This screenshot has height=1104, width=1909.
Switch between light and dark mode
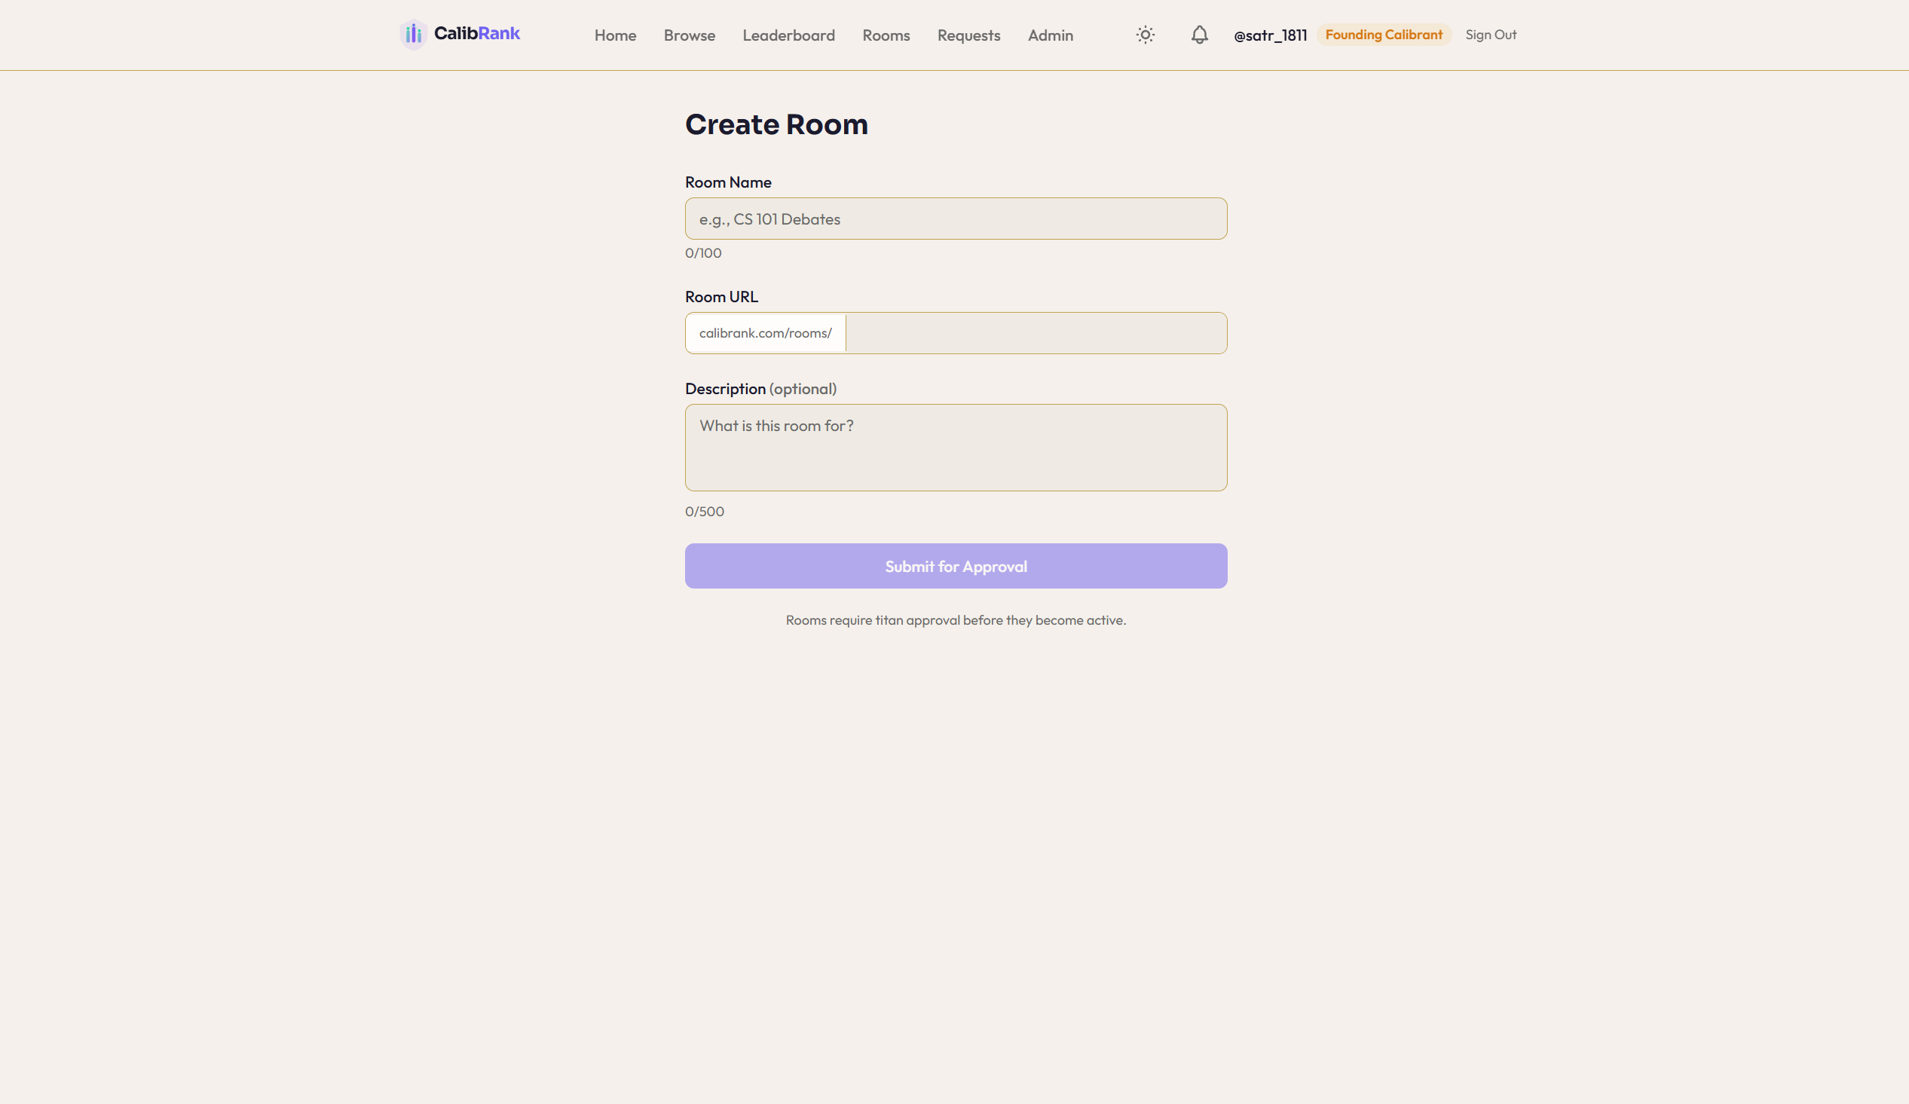pyautogui.click(x=1145, y=35)
